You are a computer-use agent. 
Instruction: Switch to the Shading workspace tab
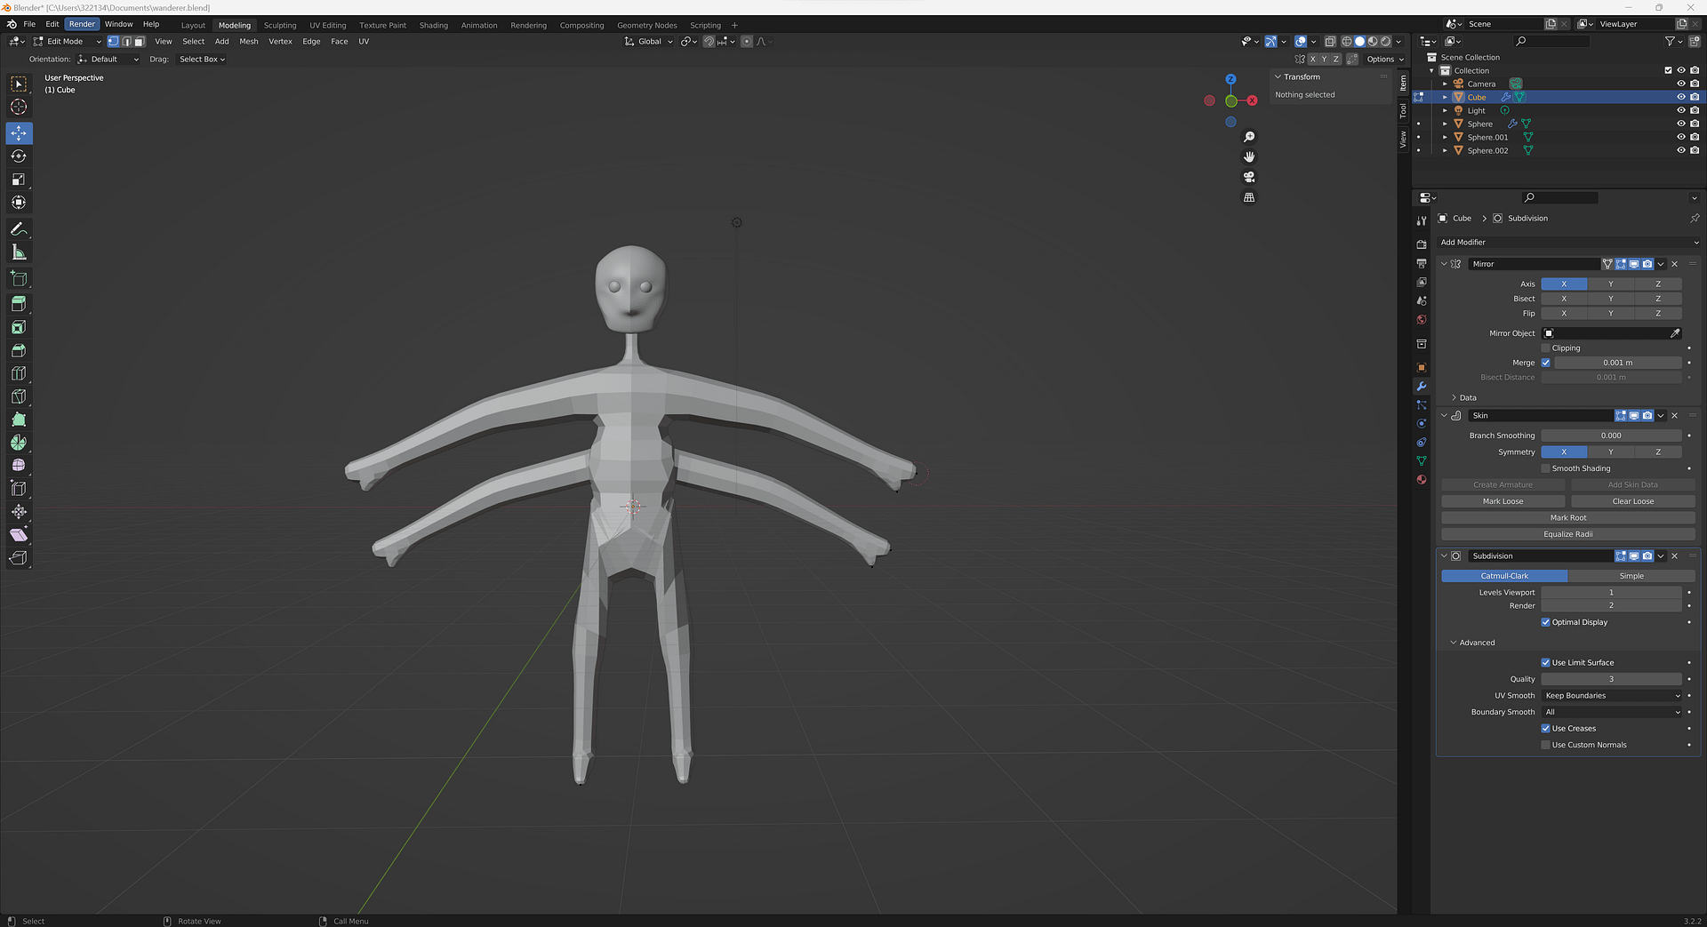(x=434, y=25)
